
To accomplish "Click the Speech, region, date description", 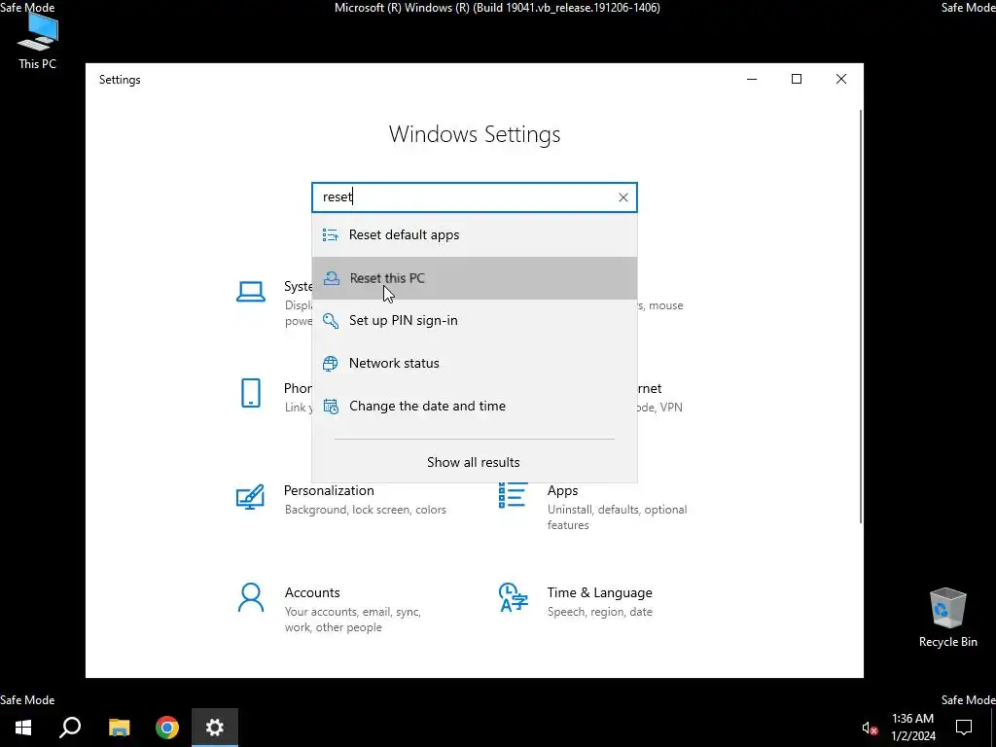I will click(599, 612).
